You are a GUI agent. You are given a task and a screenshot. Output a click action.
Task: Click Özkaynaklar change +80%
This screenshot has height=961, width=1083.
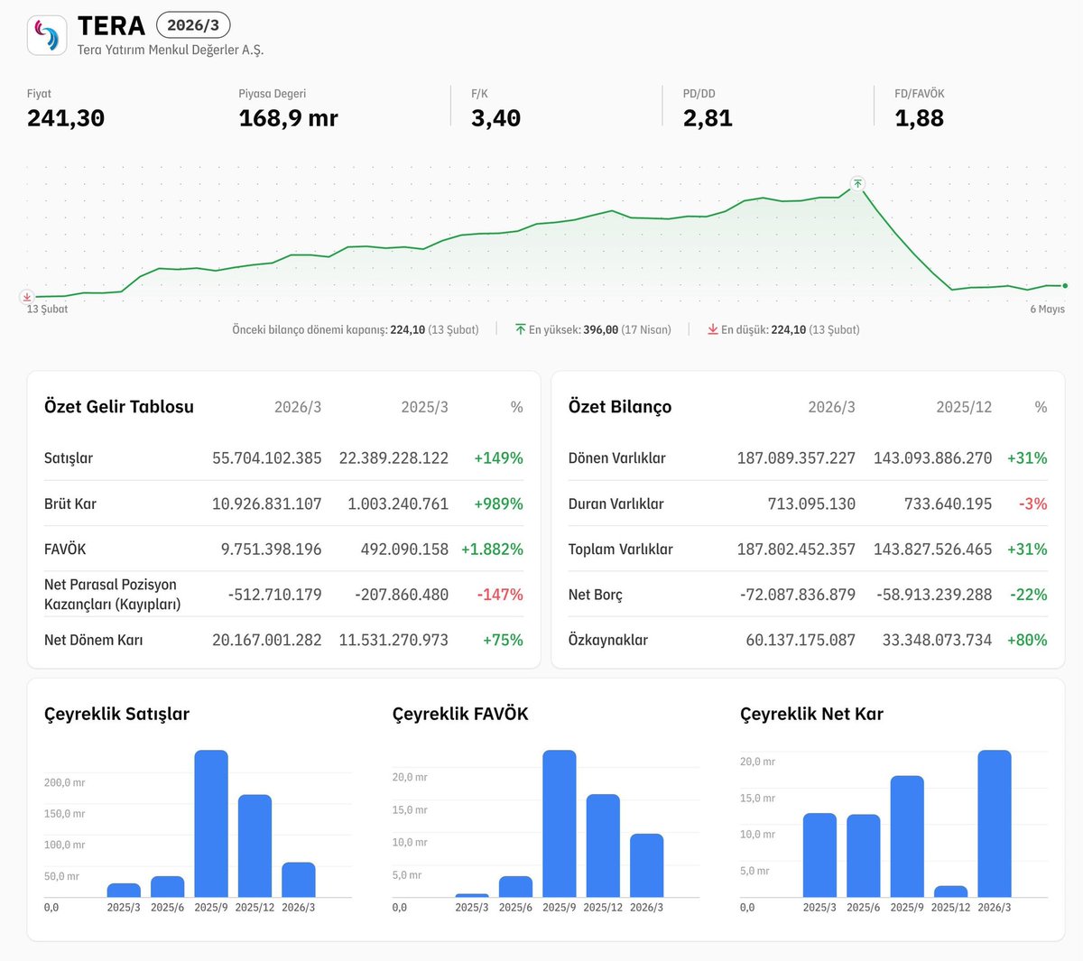1027,640
